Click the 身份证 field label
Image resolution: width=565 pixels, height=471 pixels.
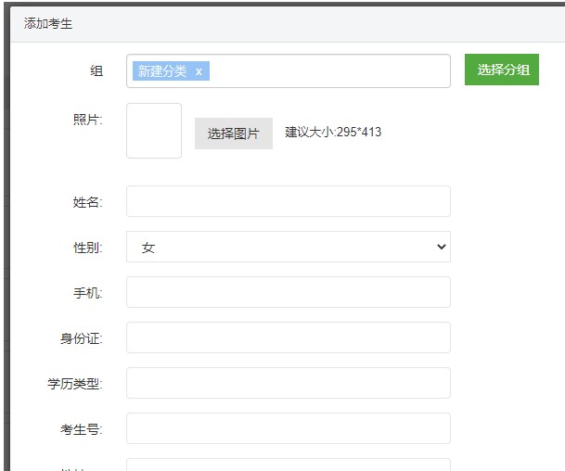(82, 338)
